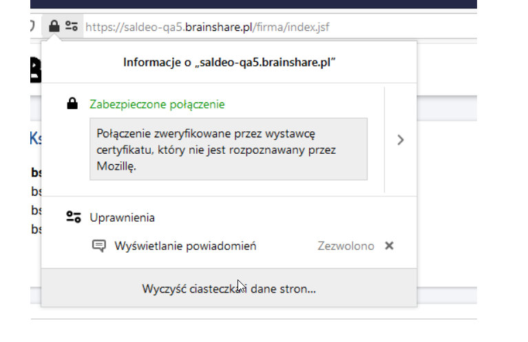528x342 pixels.
Task: Click the certificate verification message box
Action: (x=229, y=149)
